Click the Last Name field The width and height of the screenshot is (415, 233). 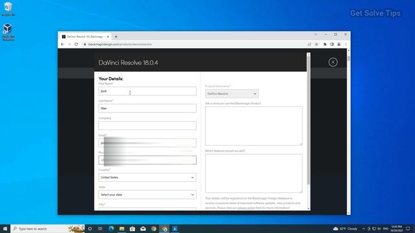pos(147,108)
